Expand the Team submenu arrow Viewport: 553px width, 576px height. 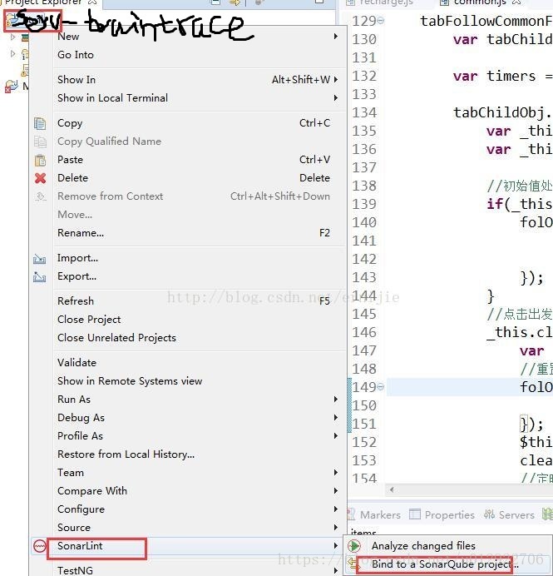(335, 473)
